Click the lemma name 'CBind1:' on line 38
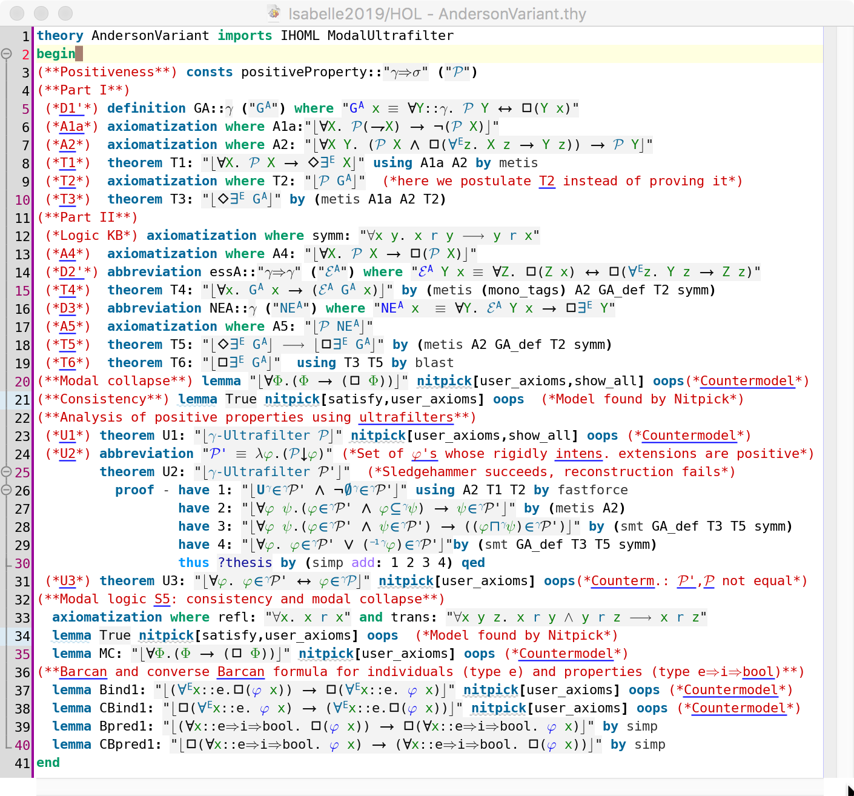854x796 pixels. click(x=127, y=708)
